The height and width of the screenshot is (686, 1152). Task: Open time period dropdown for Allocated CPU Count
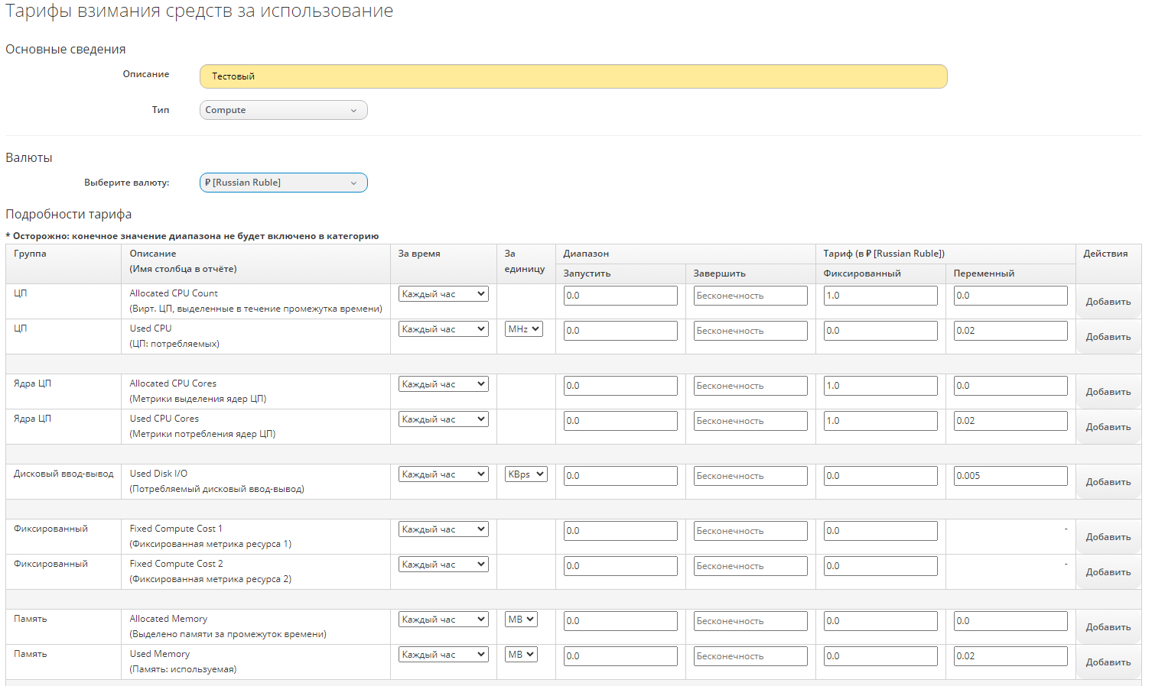click(x=443, y=294)
